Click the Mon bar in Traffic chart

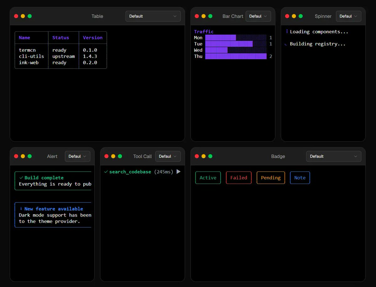click(221, 38)
